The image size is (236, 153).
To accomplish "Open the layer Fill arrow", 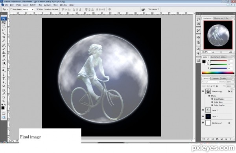I will tap(233, 86).
